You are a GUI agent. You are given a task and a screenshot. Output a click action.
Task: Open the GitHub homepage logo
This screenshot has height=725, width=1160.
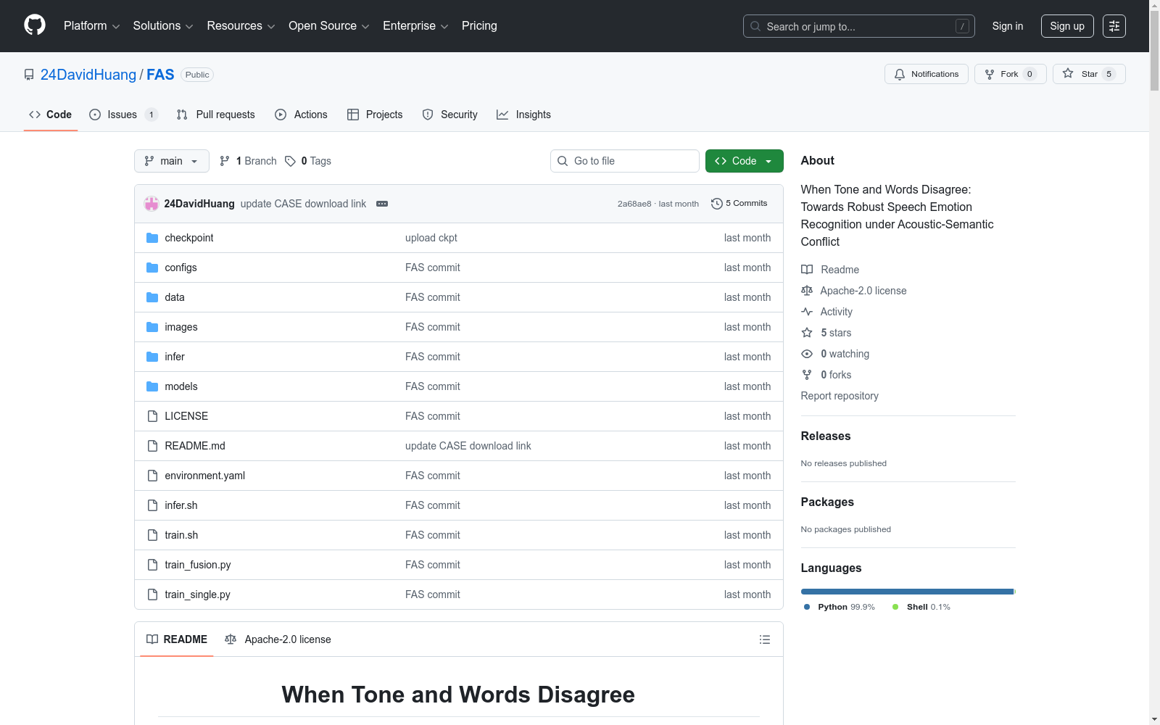pos(35,25)
